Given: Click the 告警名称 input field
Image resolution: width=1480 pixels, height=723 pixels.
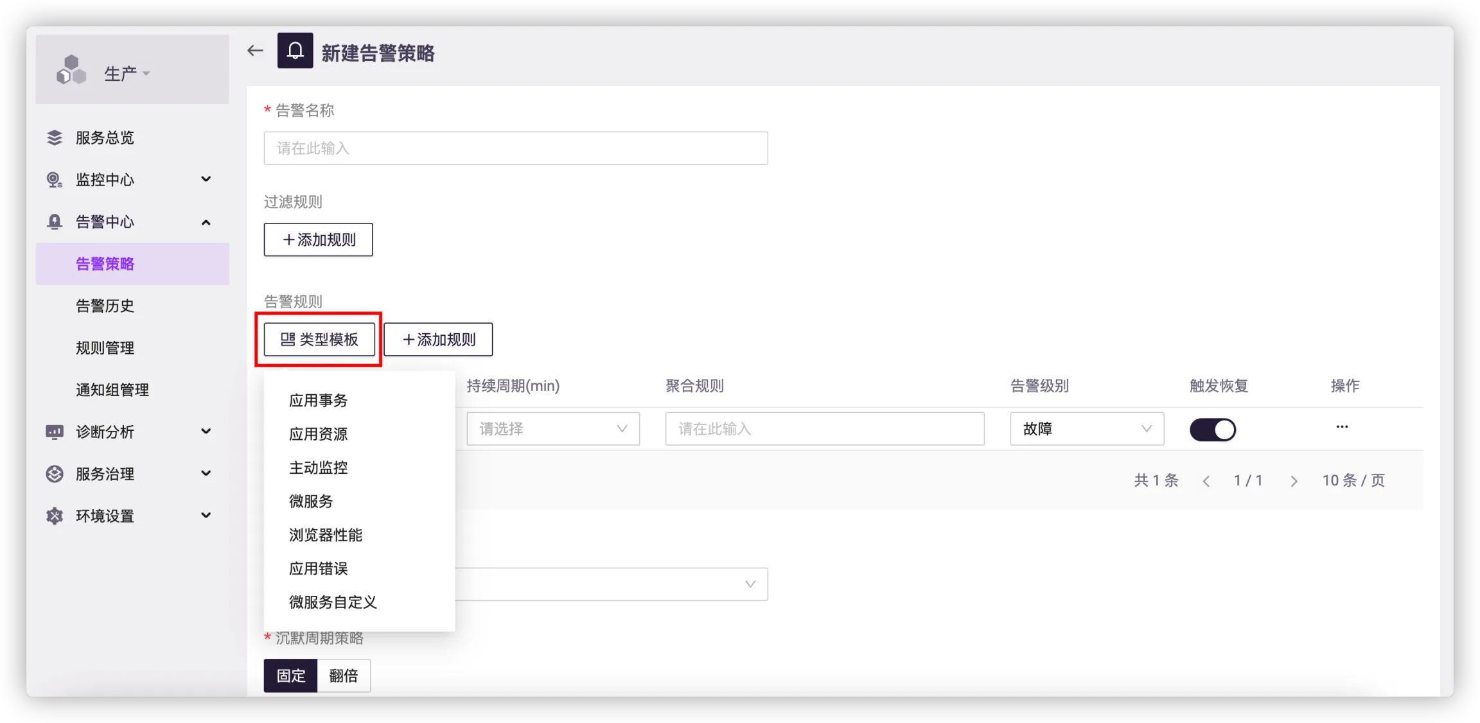Looking at the screenshot, I should [x=515, y=148].
